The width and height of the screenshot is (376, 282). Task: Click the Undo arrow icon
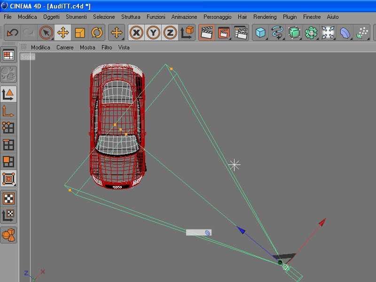pyautogui.click(x=13, y=32)
